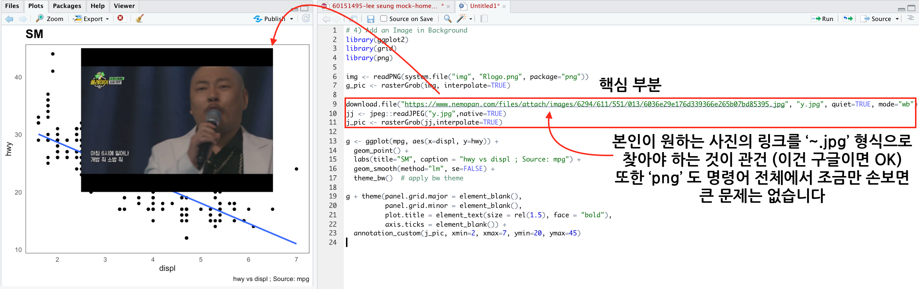The width and height of the screenshot is (919, 289).
Task: Open compile report notebook icon
Action: [484, 18]
